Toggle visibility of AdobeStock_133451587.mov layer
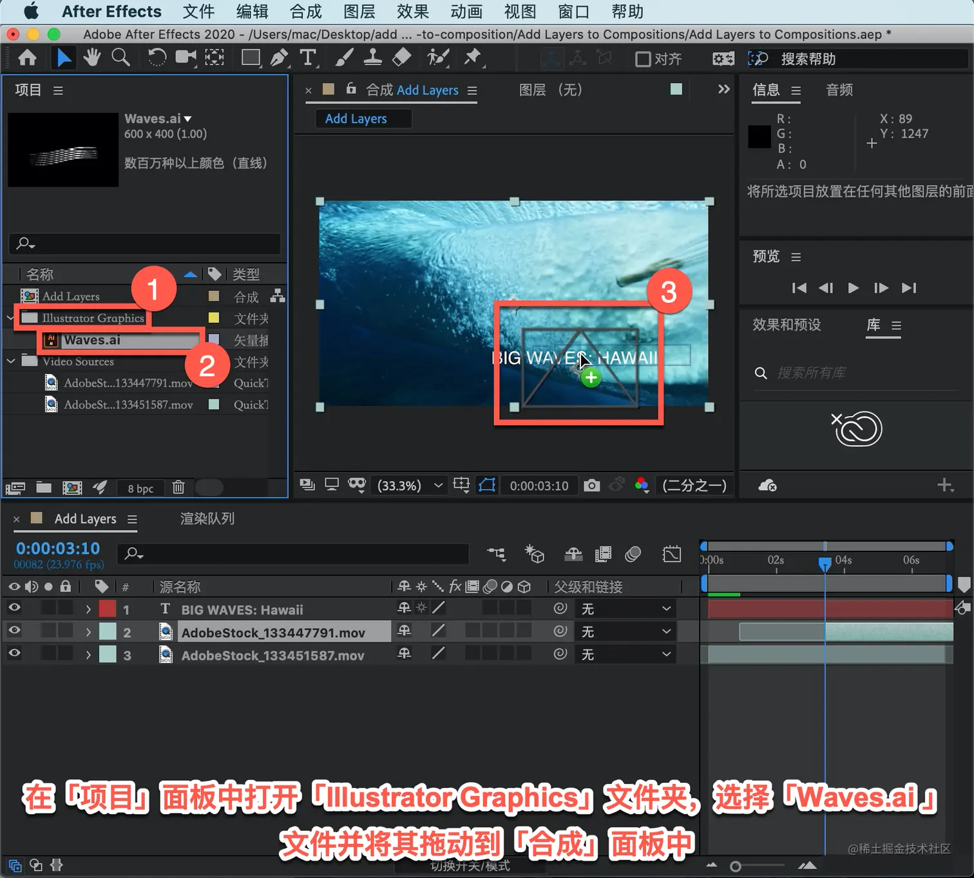Image resolution: width=974 pixels, height=878 pixels. coord(14,653)
